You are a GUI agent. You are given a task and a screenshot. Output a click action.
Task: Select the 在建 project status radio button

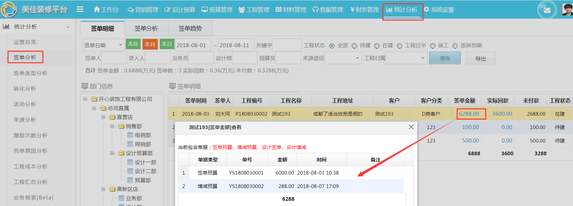[377, 46]
